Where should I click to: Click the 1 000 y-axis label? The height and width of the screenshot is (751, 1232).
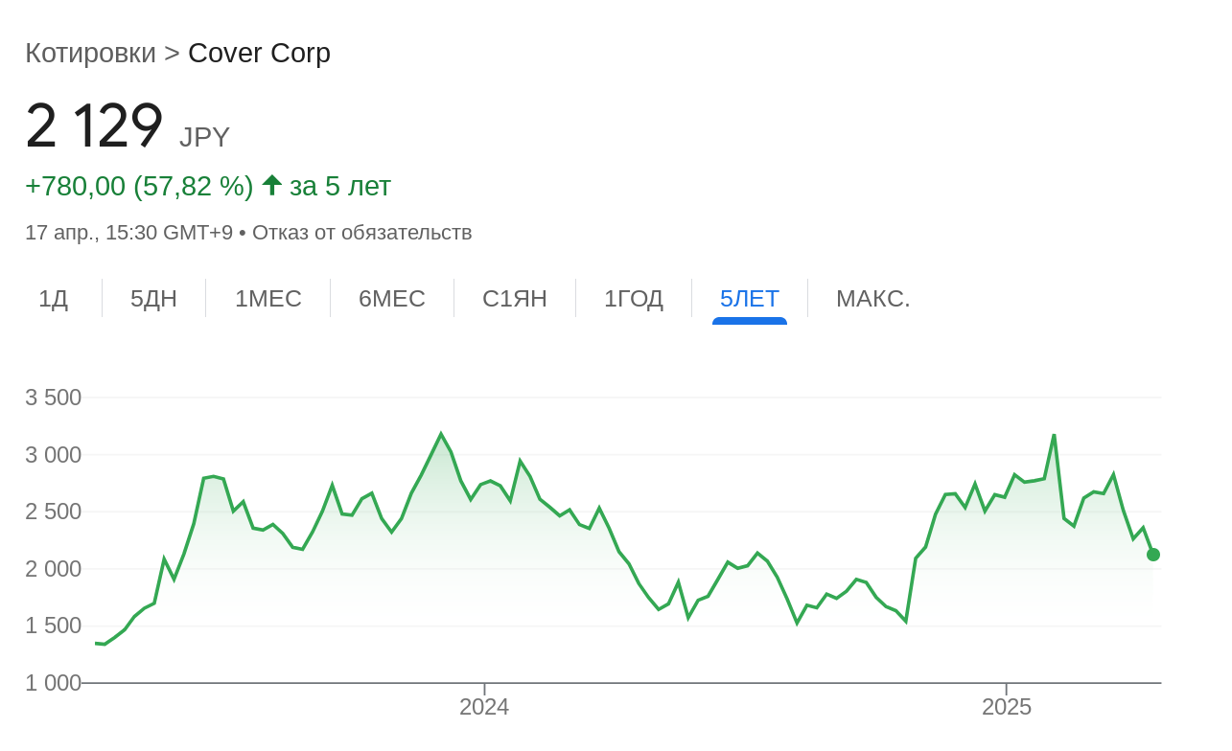53,683
